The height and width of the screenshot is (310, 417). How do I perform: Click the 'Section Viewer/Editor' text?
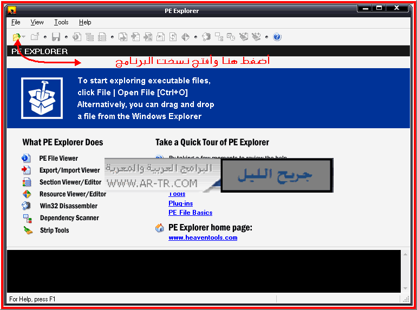[70, 182]
